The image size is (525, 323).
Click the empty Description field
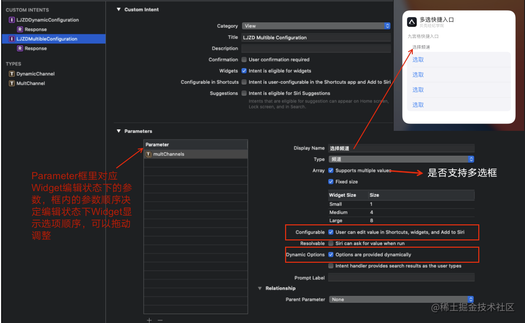(316, 48)
